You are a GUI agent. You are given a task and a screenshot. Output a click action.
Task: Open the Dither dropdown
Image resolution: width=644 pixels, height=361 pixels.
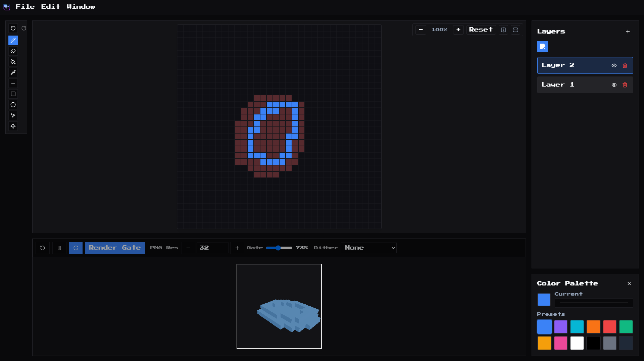click(x=369, y=248)
